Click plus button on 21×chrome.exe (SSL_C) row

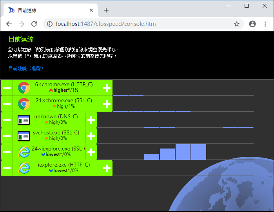tap(107, 104)
